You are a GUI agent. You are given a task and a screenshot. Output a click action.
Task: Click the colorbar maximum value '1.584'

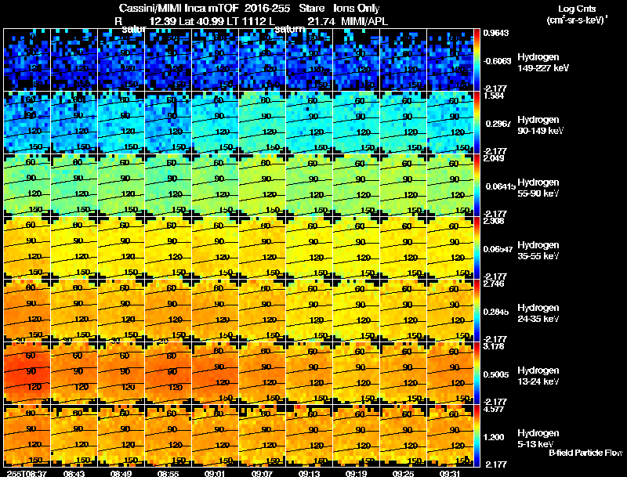[494, 96]
